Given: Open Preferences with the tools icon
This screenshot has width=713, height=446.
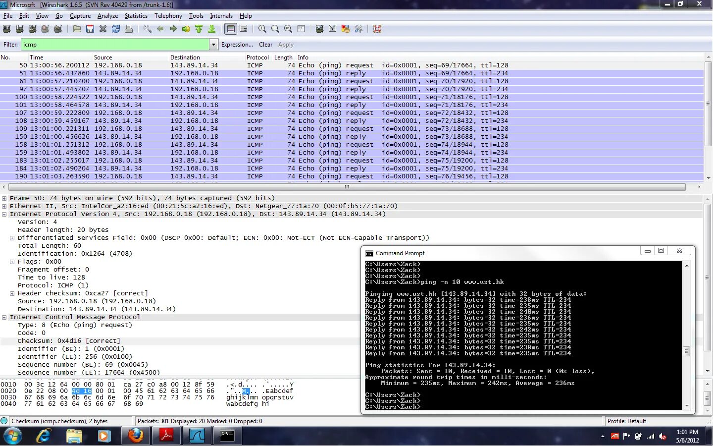Looking at the screenshot, I should [358, 29].
